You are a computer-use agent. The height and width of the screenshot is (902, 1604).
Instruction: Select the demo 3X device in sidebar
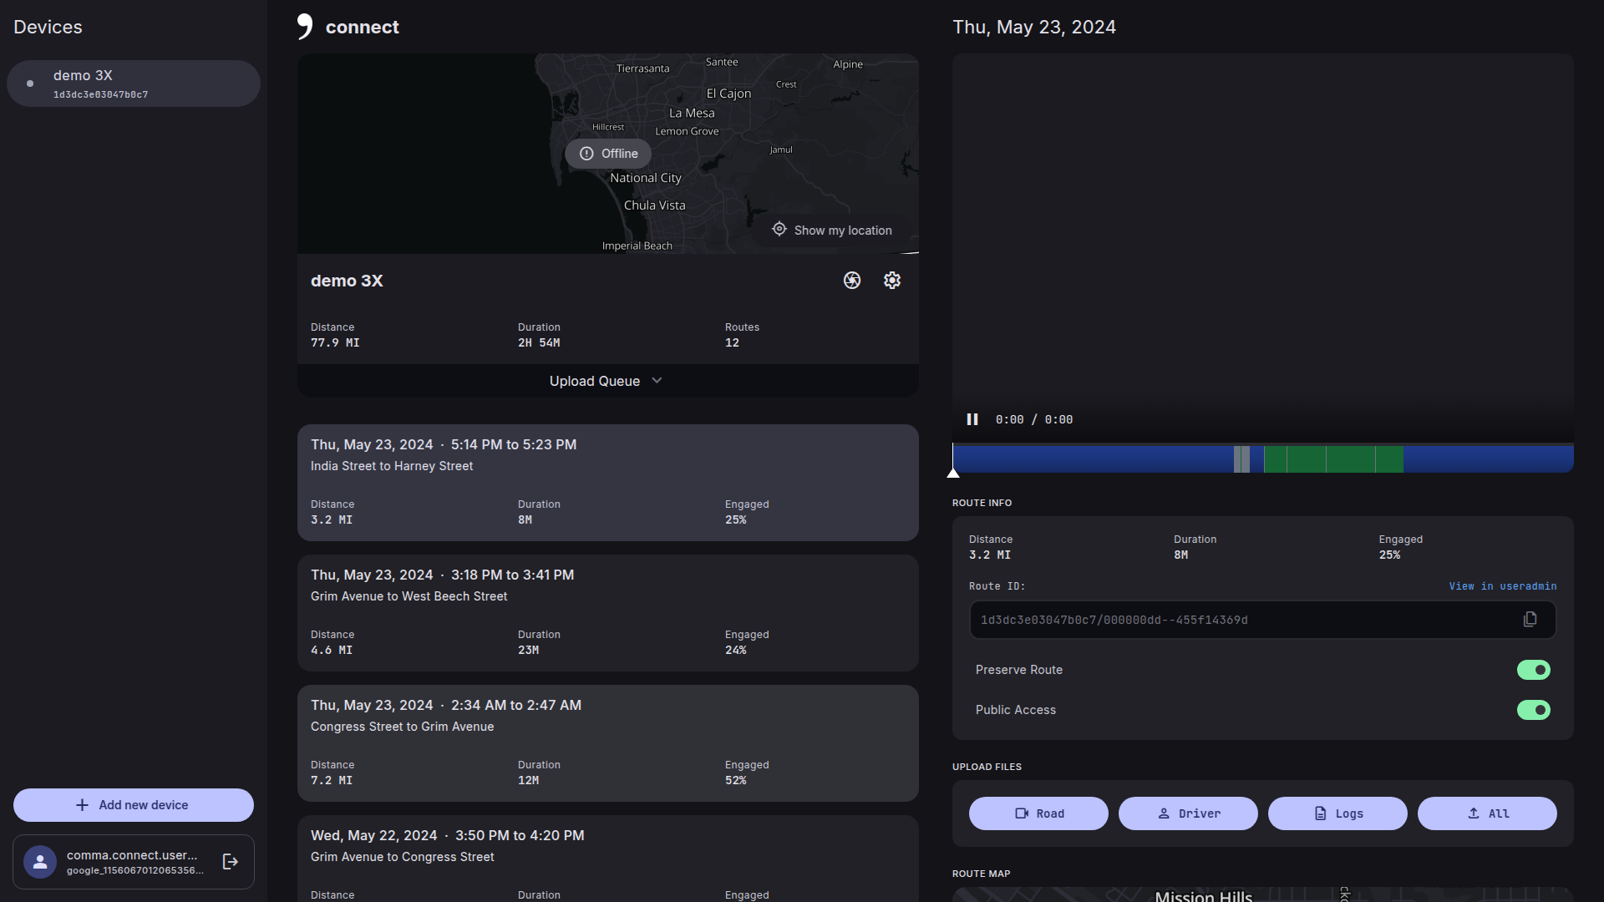coord(134,84)
